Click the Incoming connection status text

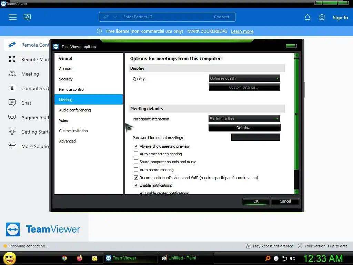coord(28,246)
